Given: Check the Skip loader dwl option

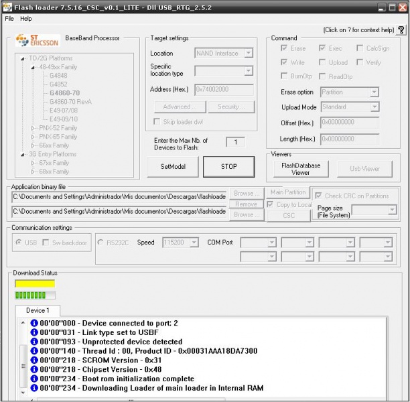Looking at the screenshot, I should click(x=157, y=122).
